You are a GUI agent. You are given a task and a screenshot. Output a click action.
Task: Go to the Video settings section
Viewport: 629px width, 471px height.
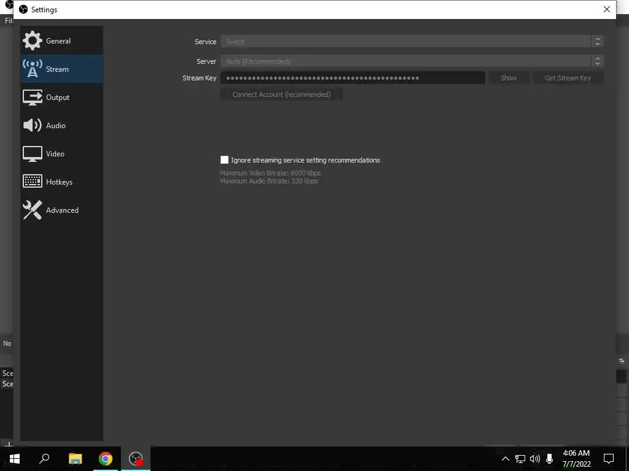[x=62, y=154]
